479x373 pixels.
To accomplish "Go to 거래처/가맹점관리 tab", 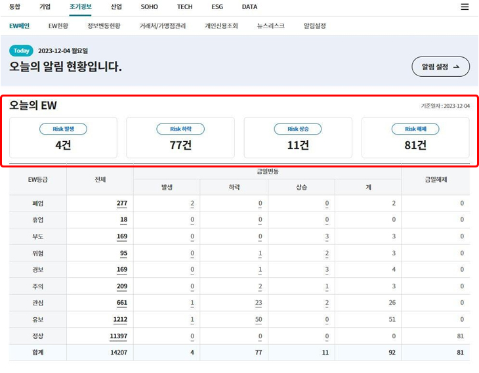I will tap(162, 26).
